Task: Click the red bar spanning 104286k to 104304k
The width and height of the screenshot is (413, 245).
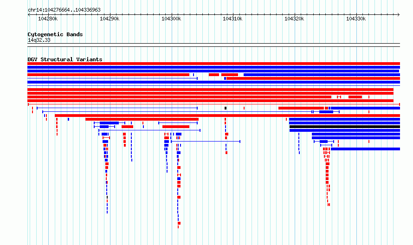Action: [x=142, y=119]
